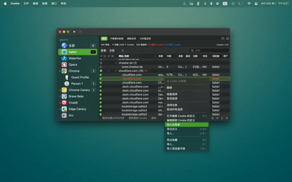
Task: Click the 浏览器 column header
Action: [216, 56]
